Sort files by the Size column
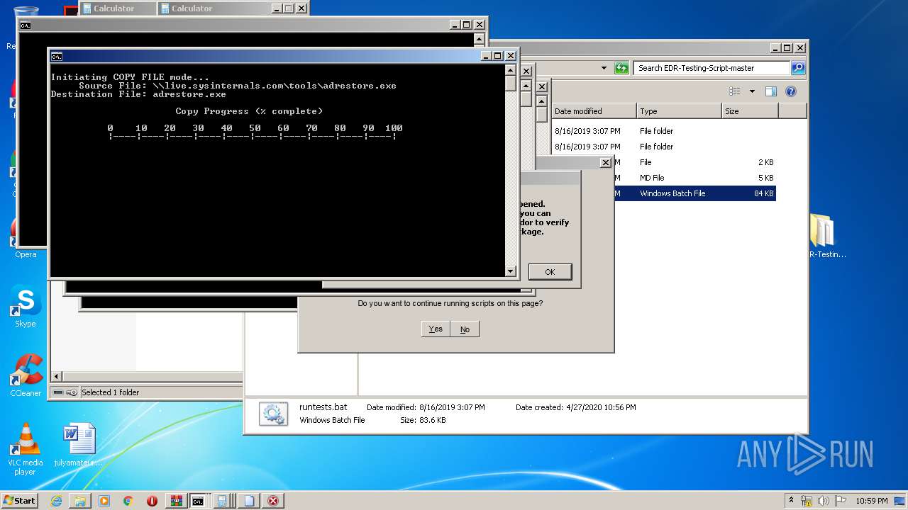Image resolution: width=908 pixels, height=510 pixels. click(750, 111)
